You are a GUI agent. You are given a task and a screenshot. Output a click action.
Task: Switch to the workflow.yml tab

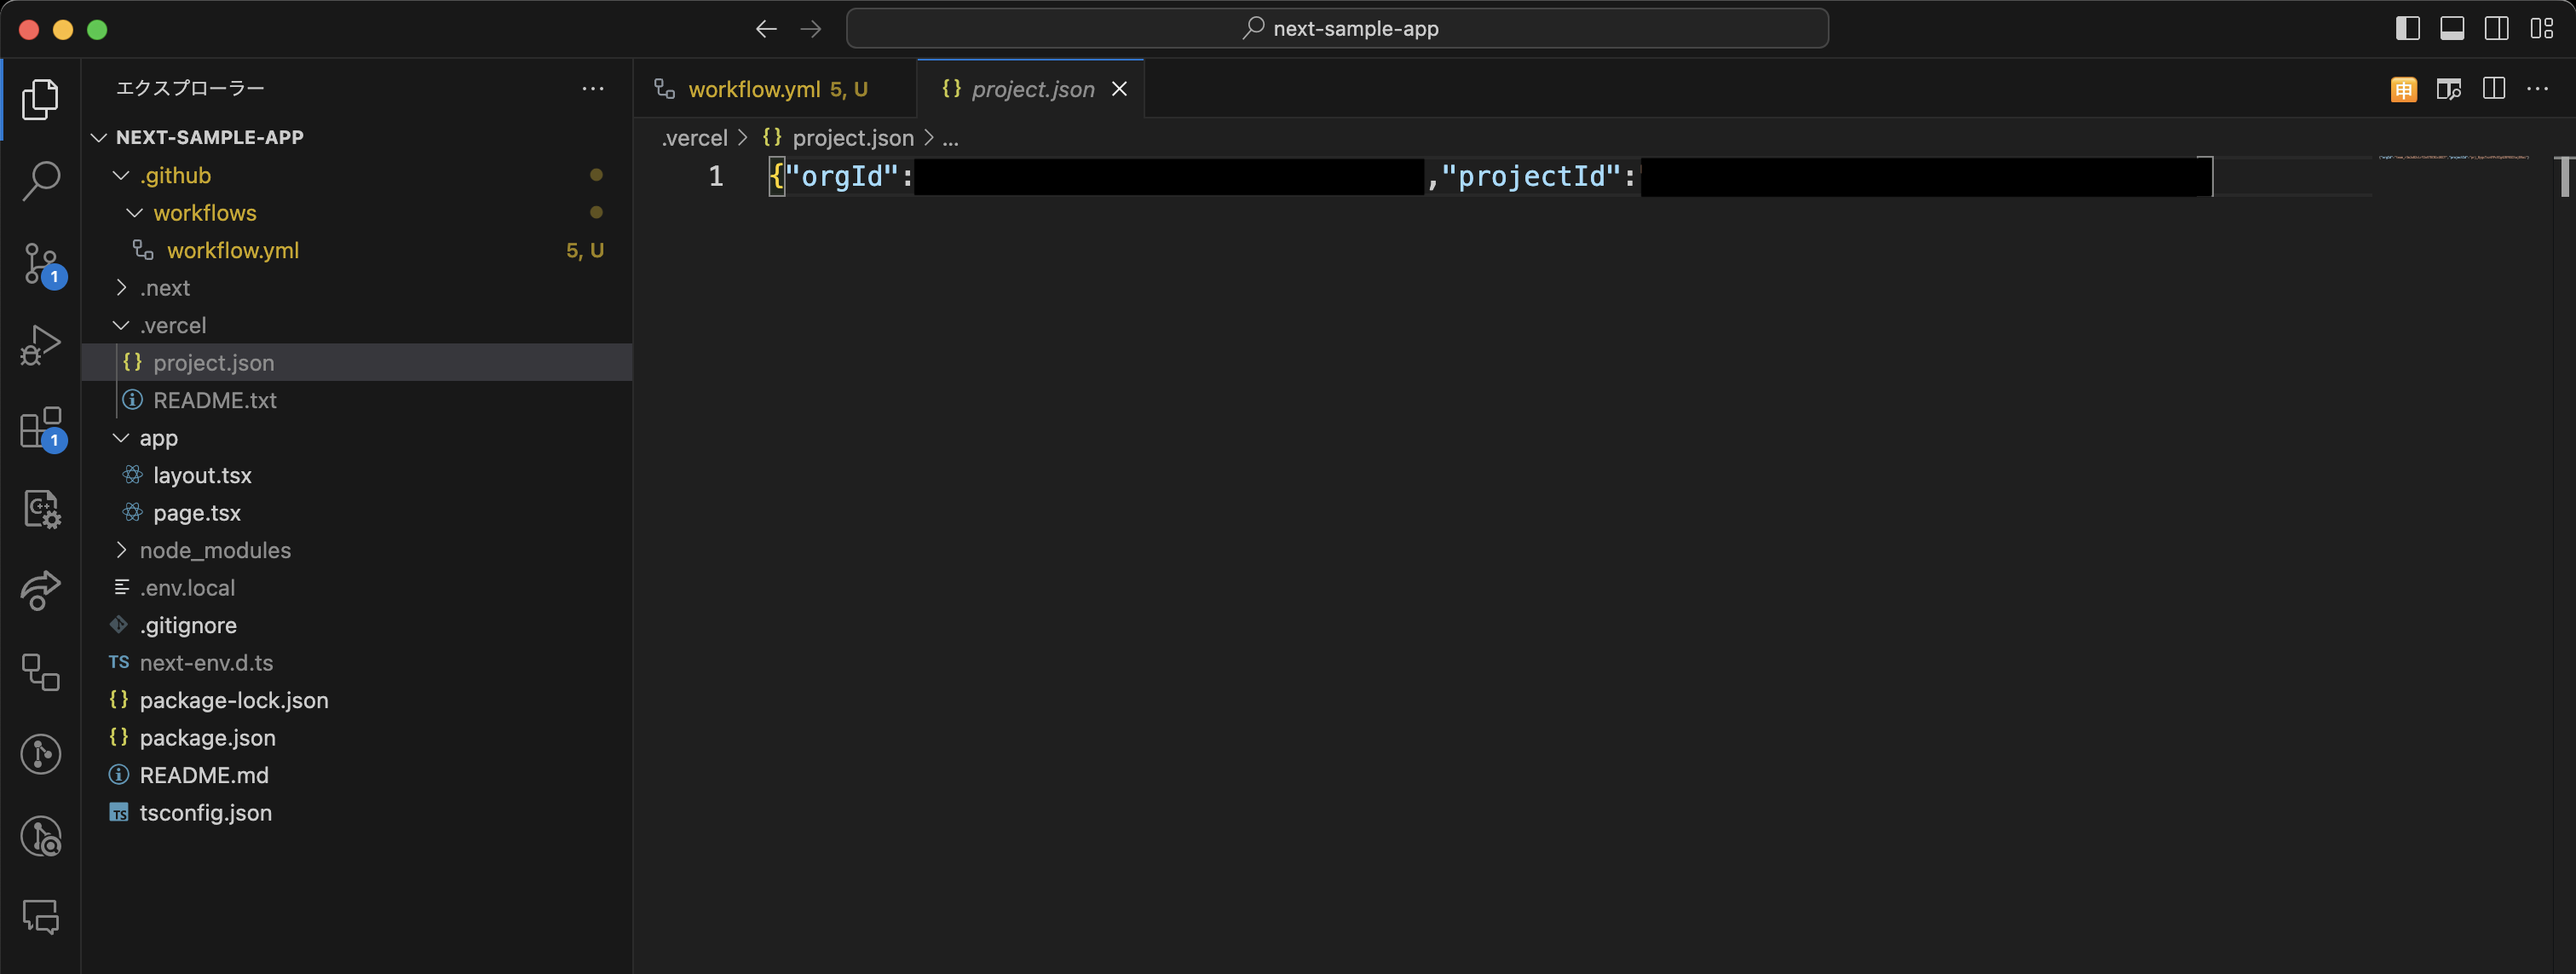point(754,89)
